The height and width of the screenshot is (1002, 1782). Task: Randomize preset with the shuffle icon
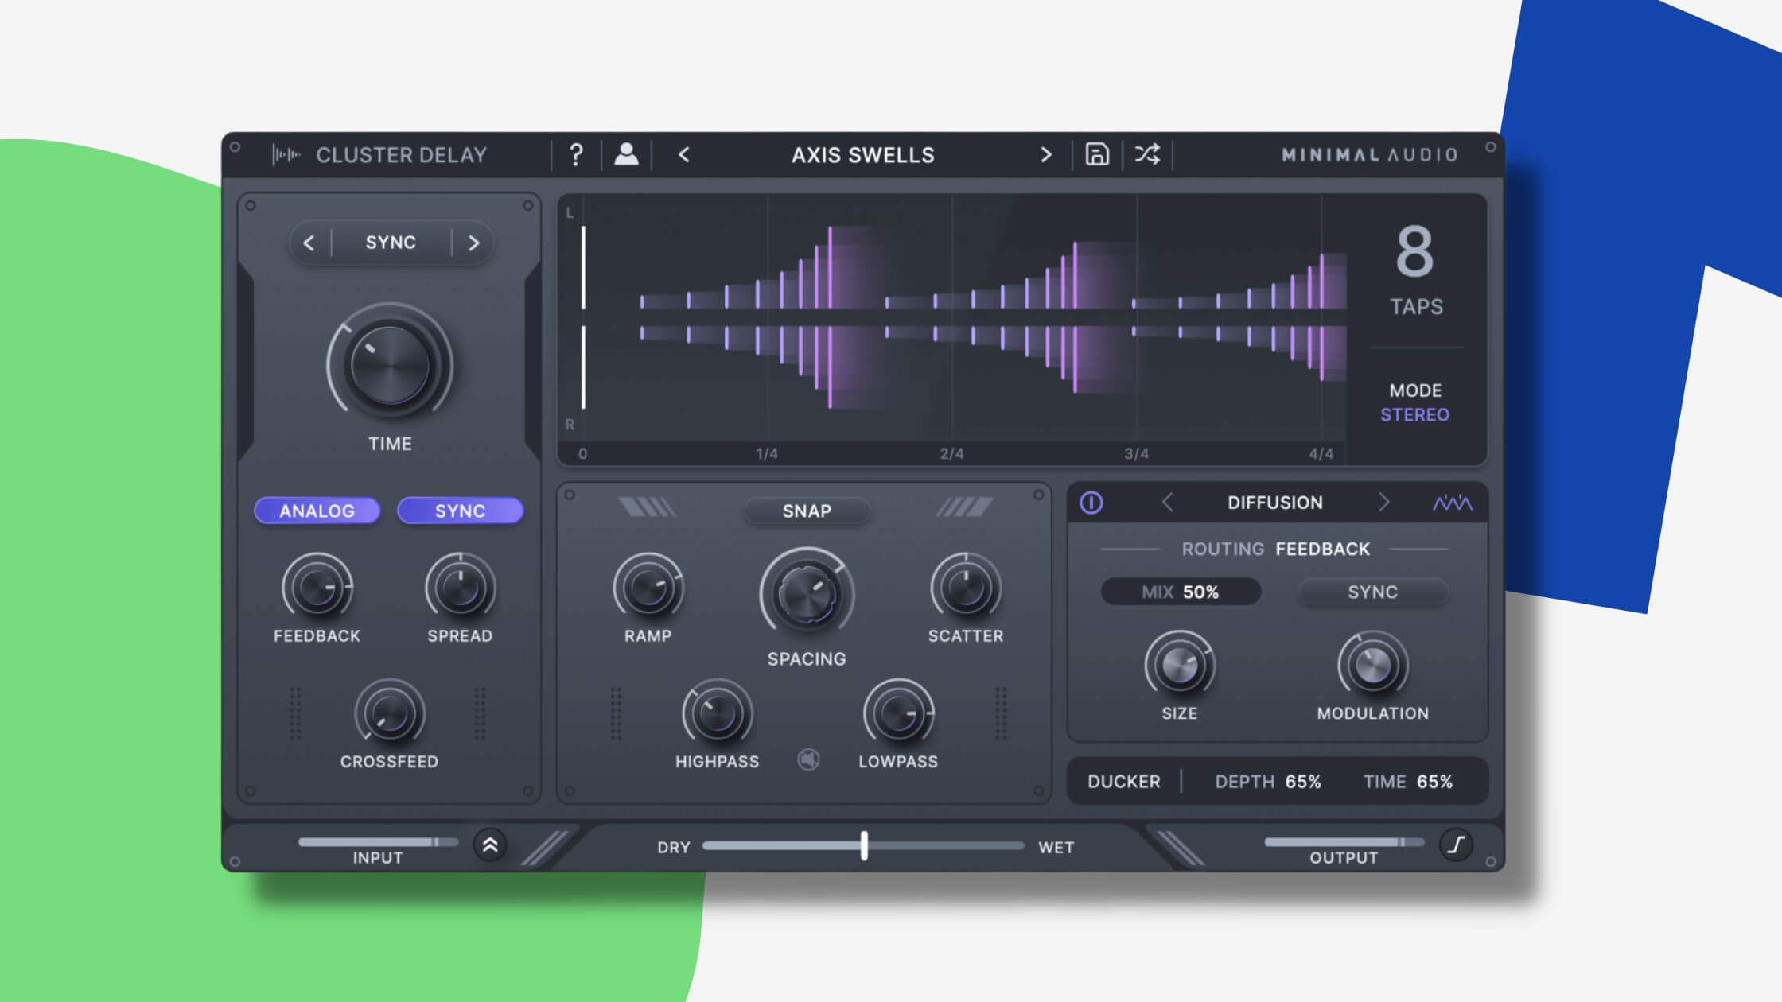tap(1147, 154)
